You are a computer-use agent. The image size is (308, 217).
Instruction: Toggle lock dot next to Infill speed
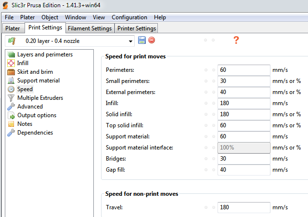point(206,103)
